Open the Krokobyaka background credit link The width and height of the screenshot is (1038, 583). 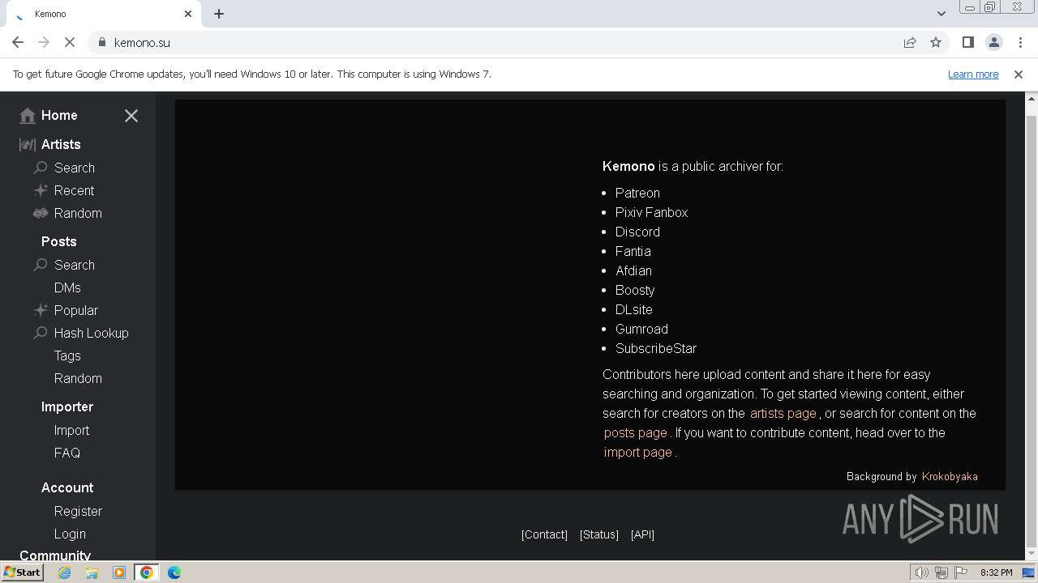pos(950,476)
